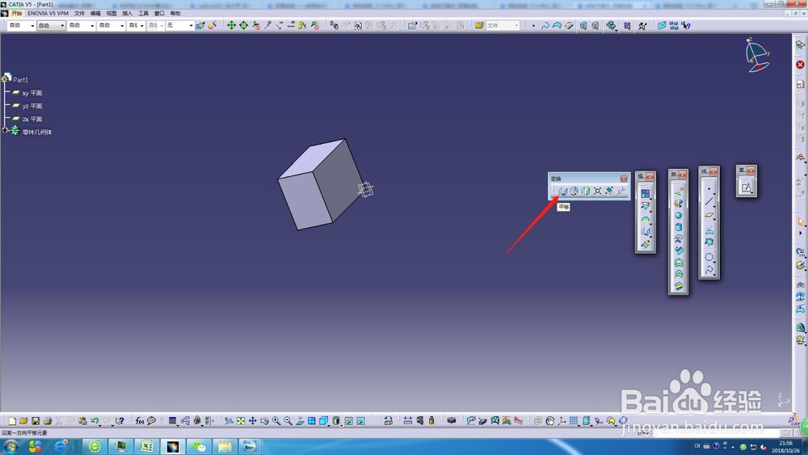This screenshot has height=455, width=808.
Task: Click the Extrude surface icon
Action: [x=679, y=192]
